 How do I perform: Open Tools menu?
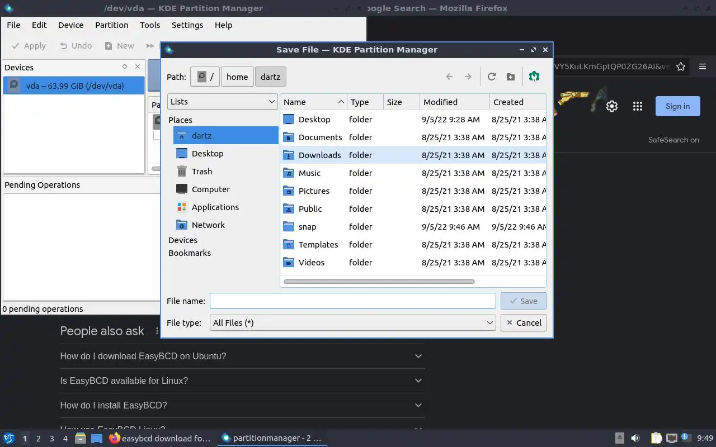coord(150,25)
